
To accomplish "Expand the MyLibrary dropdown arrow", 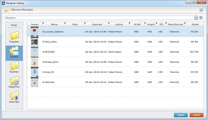I will (196, 18).
